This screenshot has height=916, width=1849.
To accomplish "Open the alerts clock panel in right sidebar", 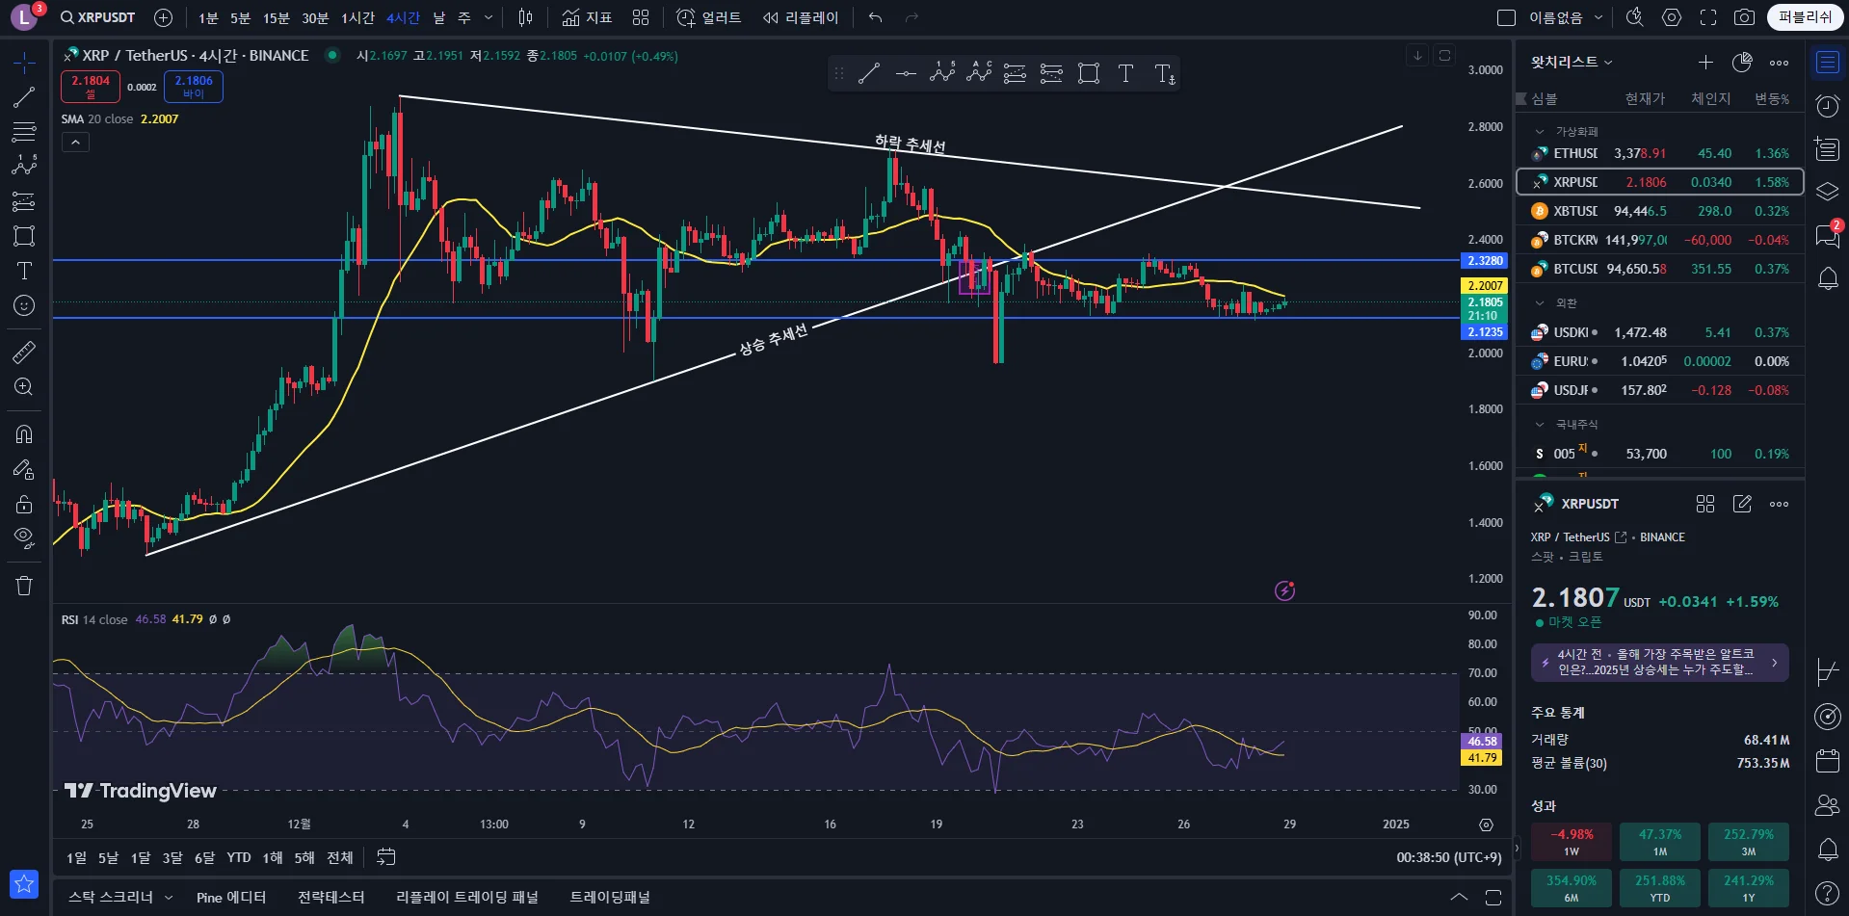I will 1828,106.
